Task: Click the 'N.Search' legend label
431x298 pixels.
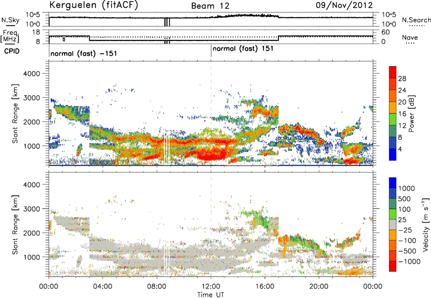Action: click(416, 20)
